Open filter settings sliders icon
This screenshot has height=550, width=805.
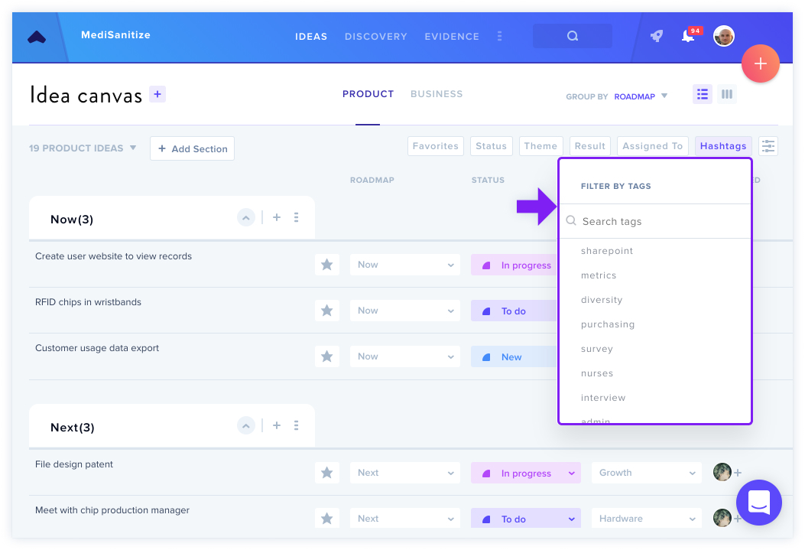tap(768, 146)
